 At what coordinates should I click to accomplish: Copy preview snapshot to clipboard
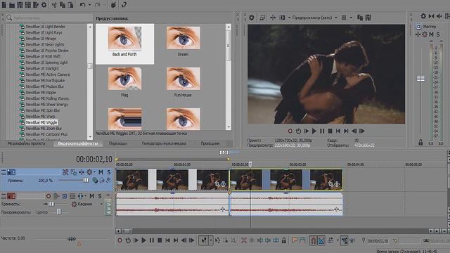(x=360, y=18)
